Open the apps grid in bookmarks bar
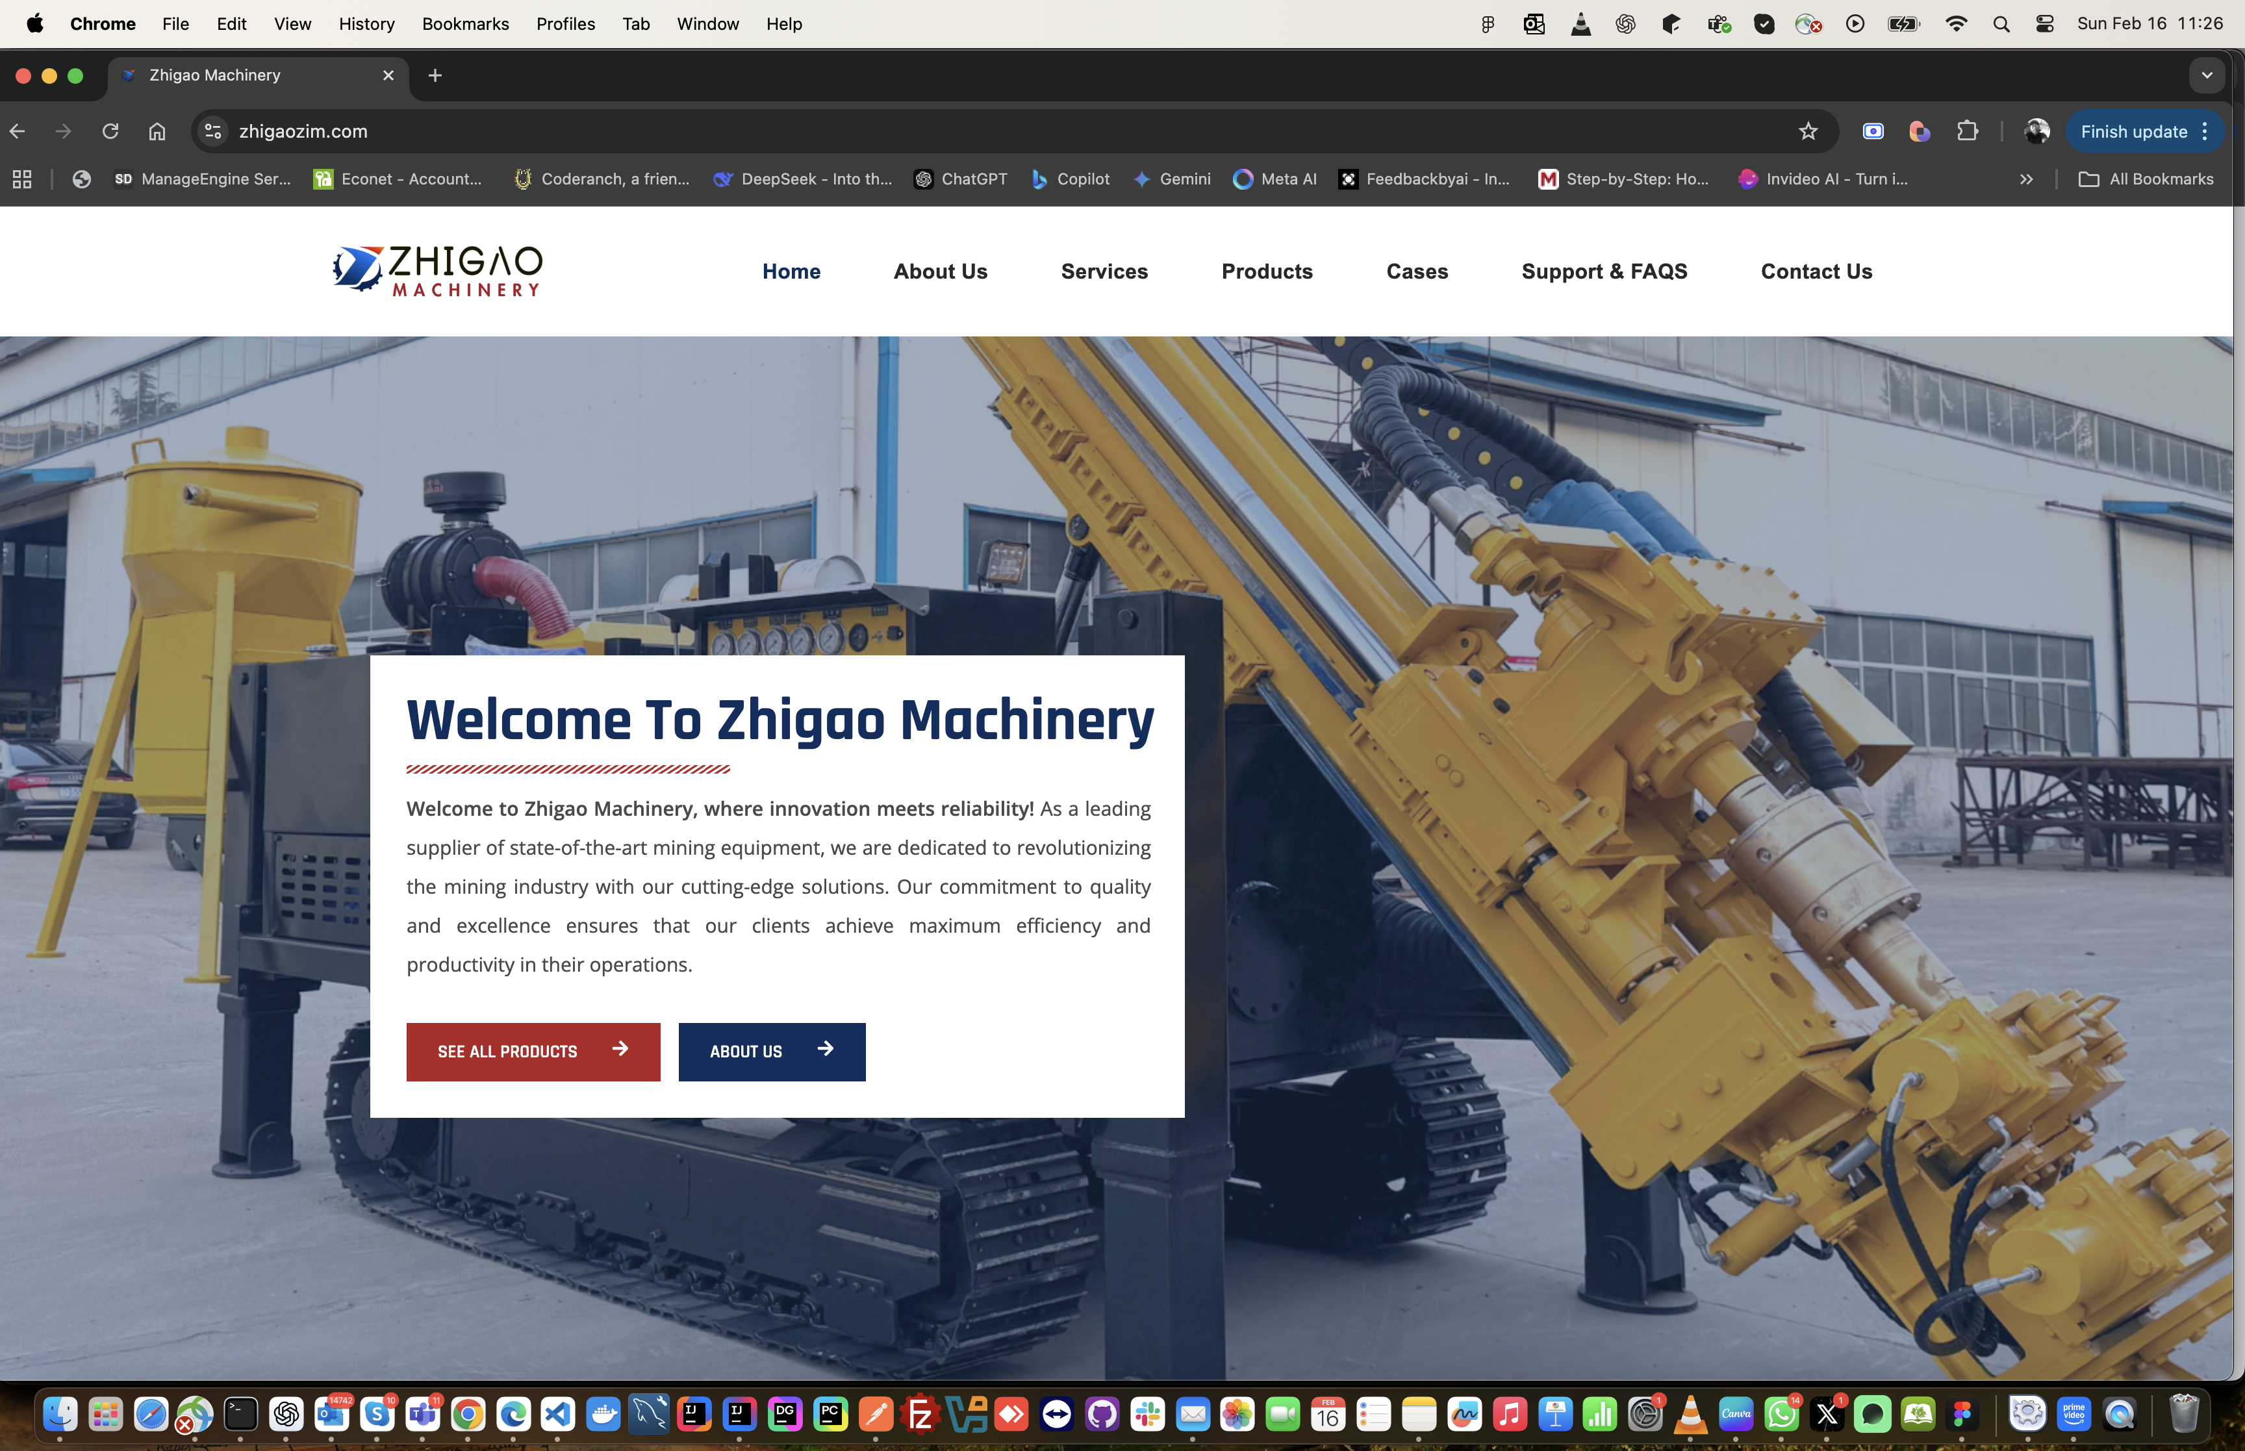Image resolution: width=2245 pixels, height=1451 pixels. pos(21,179)
